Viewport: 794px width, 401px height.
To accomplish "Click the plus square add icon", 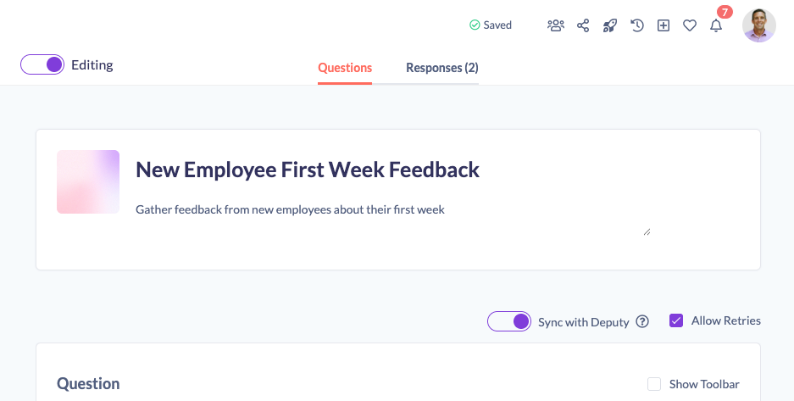I will [664, 25].
